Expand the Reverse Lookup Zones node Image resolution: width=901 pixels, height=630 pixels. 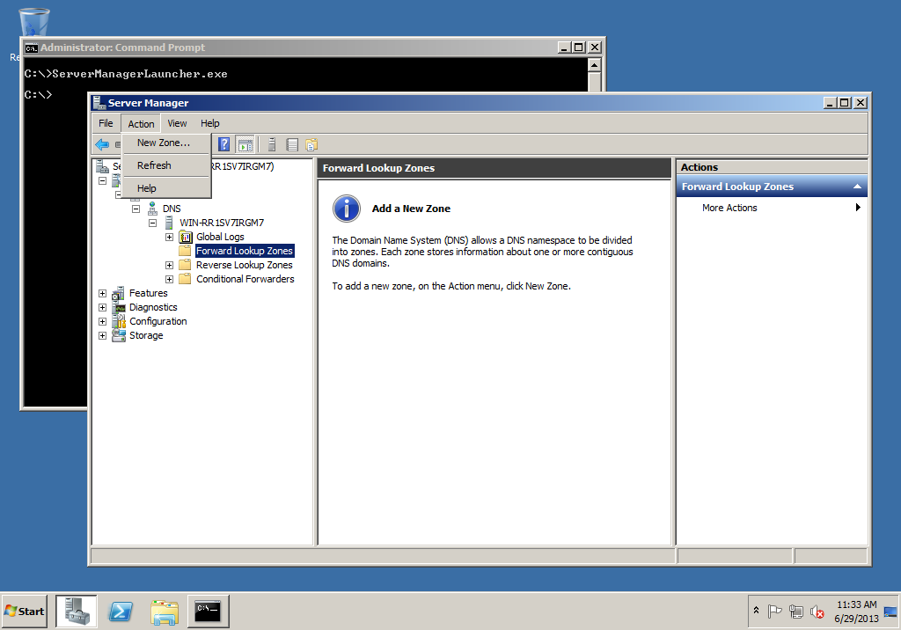pyautogui.click(x=169, y=265)
